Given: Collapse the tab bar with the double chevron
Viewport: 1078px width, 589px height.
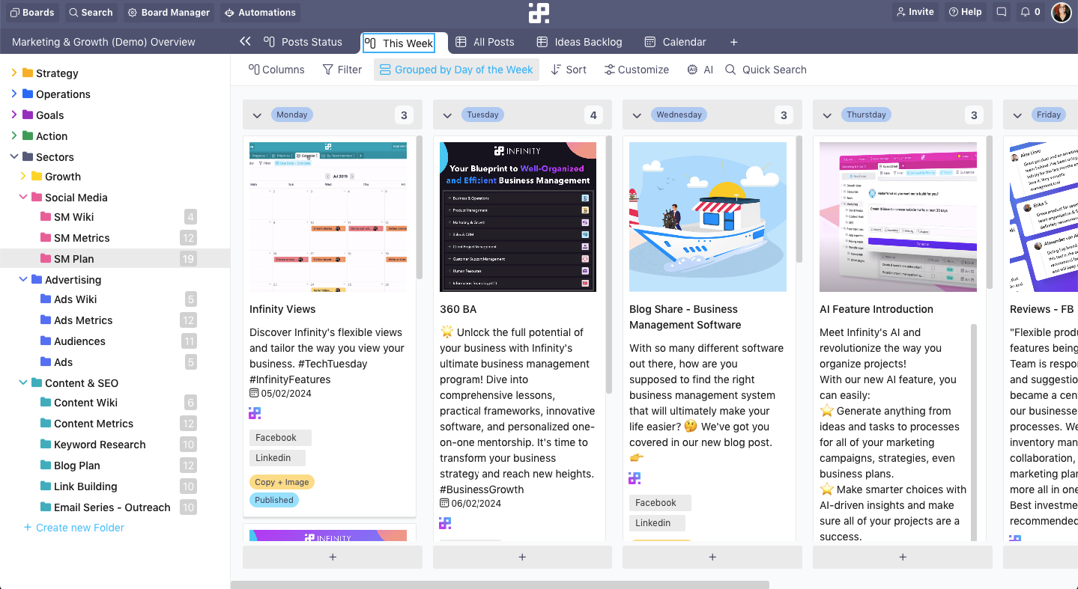Looking at the screenshot, I should pos(245,42).
